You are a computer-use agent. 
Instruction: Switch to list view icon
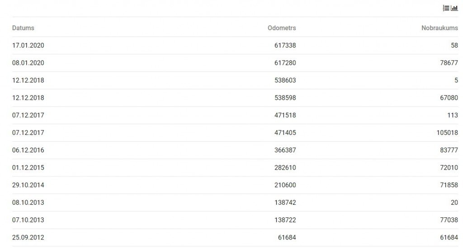pos(446,8)
